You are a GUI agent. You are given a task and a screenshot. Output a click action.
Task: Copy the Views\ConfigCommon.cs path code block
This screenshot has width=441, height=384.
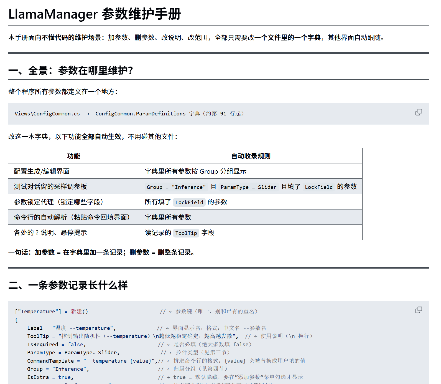419,112
